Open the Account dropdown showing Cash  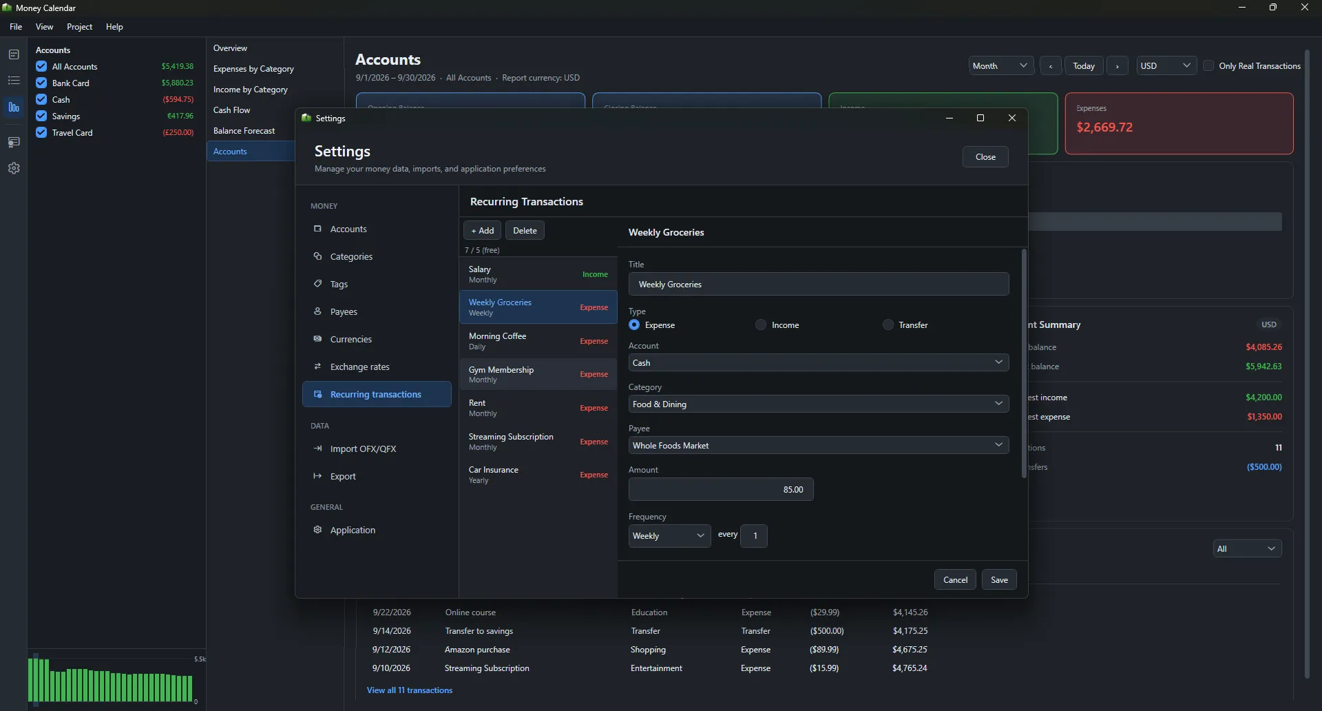(819, 362)
